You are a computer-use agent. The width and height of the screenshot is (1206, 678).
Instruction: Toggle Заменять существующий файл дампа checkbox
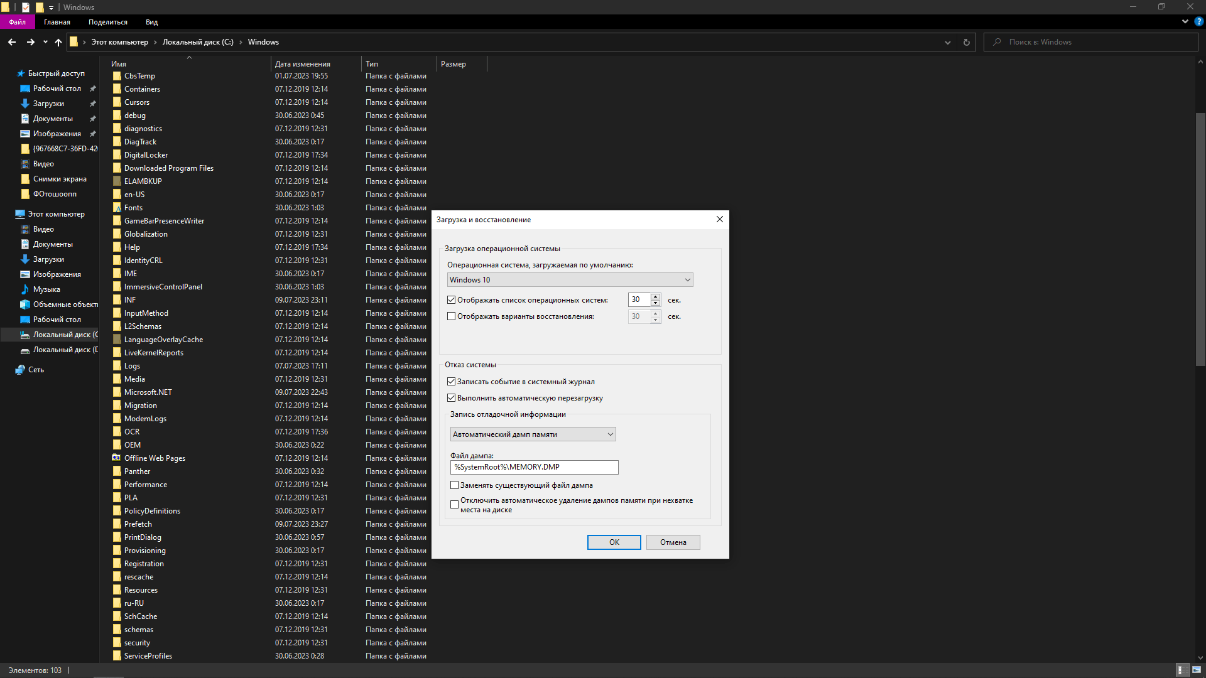454,485
